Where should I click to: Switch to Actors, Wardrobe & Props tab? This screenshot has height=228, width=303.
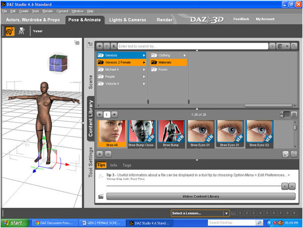pyautogui.click(x=33, y=20)
